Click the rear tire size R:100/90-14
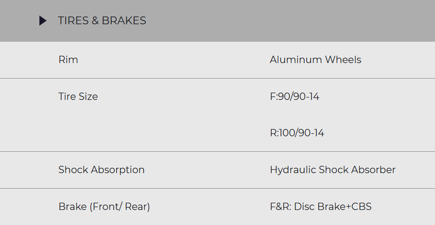Image resolution: width=435 pixels, height=225 pixels. coord(296,133)
